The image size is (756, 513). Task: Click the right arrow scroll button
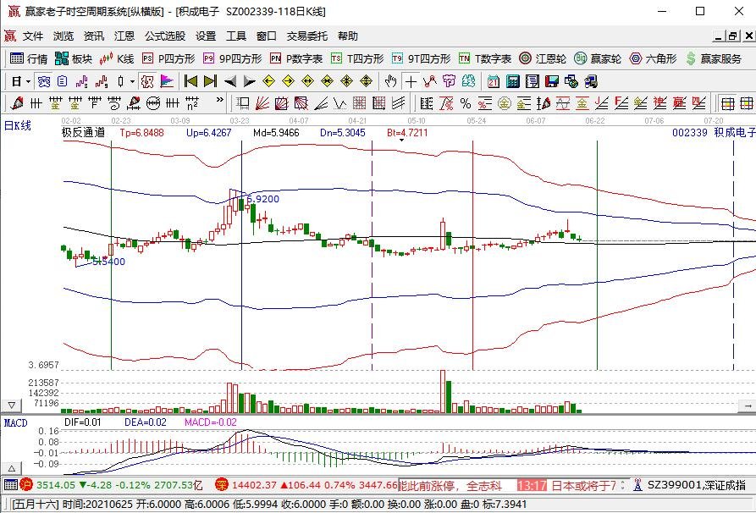click(x=748, y=406)
